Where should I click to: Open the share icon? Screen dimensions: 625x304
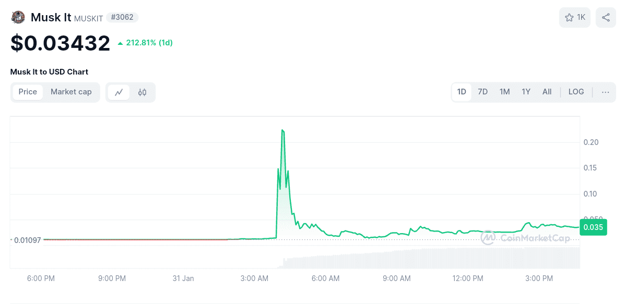point(606,17)
